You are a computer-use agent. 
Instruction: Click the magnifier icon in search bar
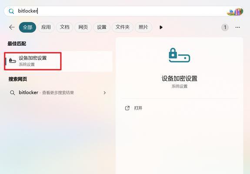pos(11,11)
